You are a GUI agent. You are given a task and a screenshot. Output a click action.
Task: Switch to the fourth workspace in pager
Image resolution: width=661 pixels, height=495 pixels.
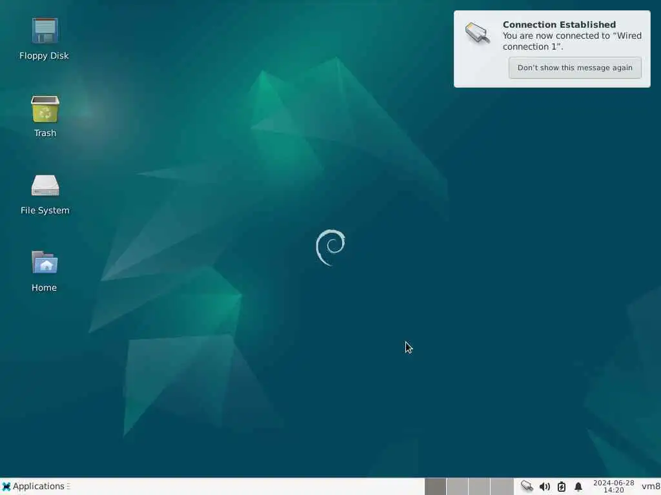click(x=502, y=487)
